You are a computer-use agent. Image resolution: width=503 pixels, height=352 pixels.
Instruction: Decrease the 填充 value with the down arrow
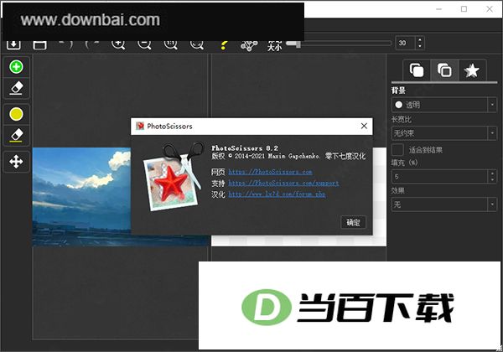492,180
